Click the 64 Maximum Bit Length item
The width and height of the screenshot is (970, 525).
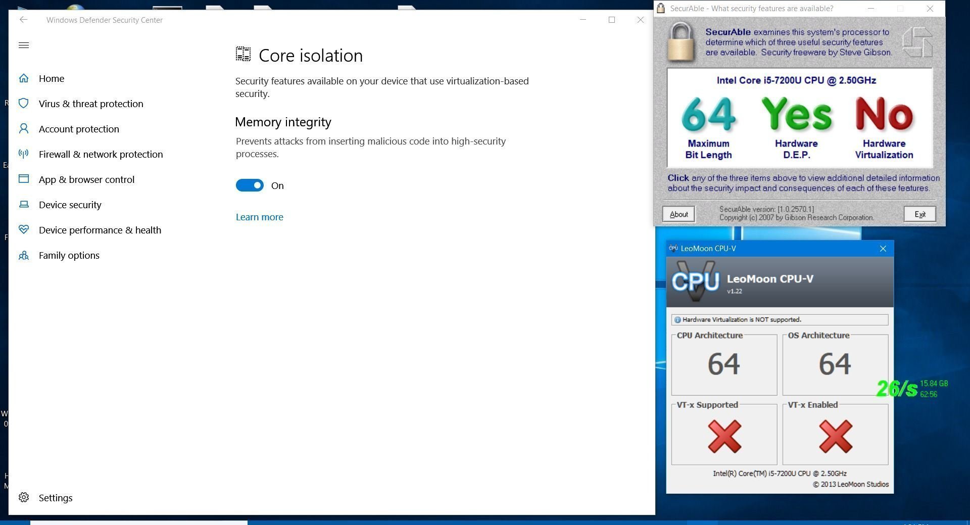pyautogui.click(x=708, y=128)
